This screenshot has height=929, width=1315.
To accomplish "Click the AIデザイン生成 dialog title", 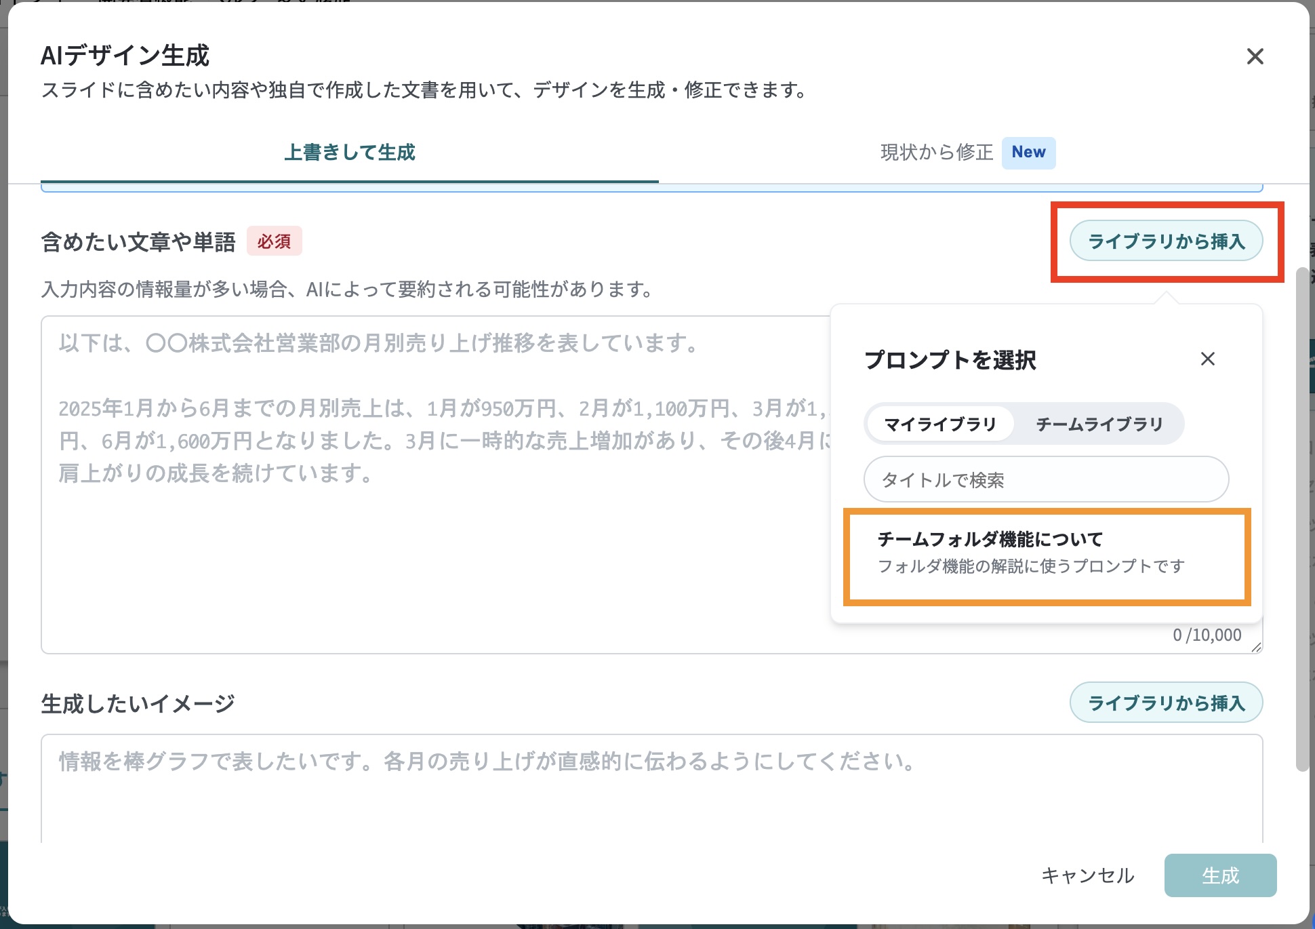I will pyautogui.click(x=125, y=56).
